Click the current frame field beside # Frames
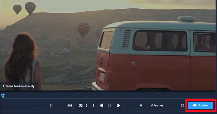 click(133, 105)
